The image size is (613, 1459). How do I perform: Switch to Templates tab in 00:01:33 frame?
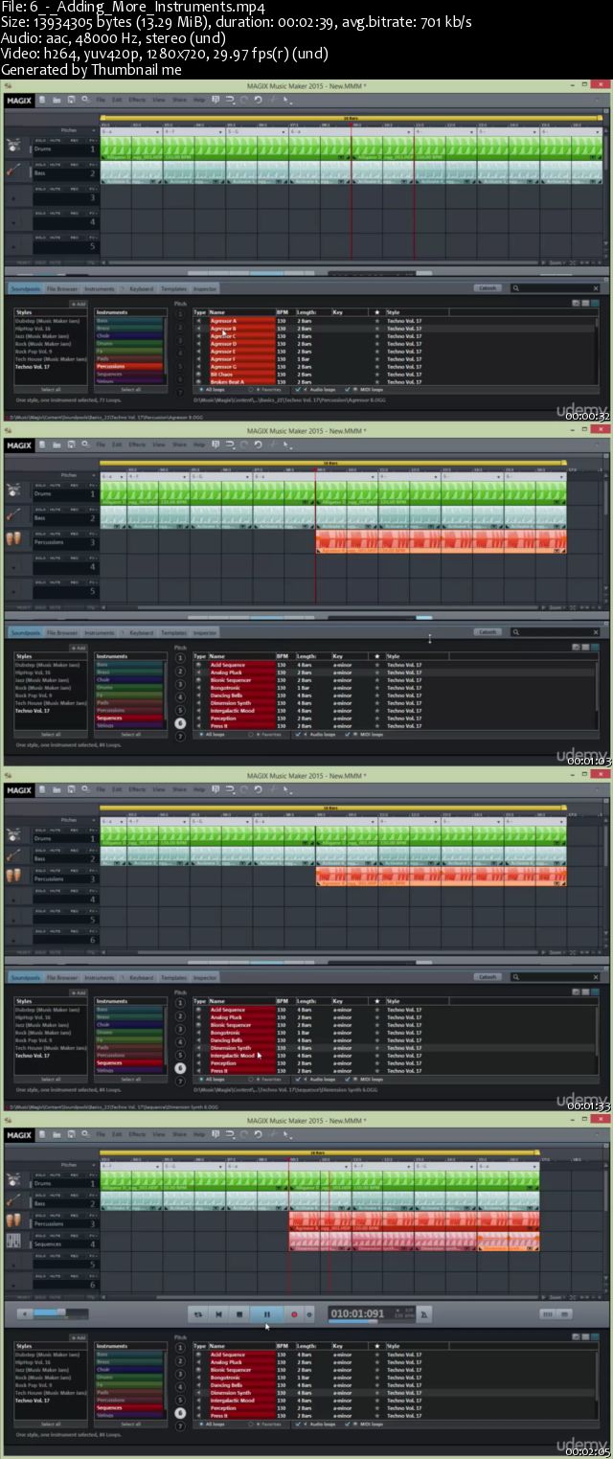tap(173, 977)
